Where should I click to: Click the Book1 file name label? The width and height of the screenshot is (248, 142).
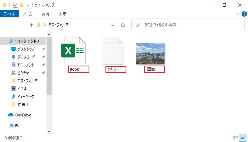pos(75,69)
